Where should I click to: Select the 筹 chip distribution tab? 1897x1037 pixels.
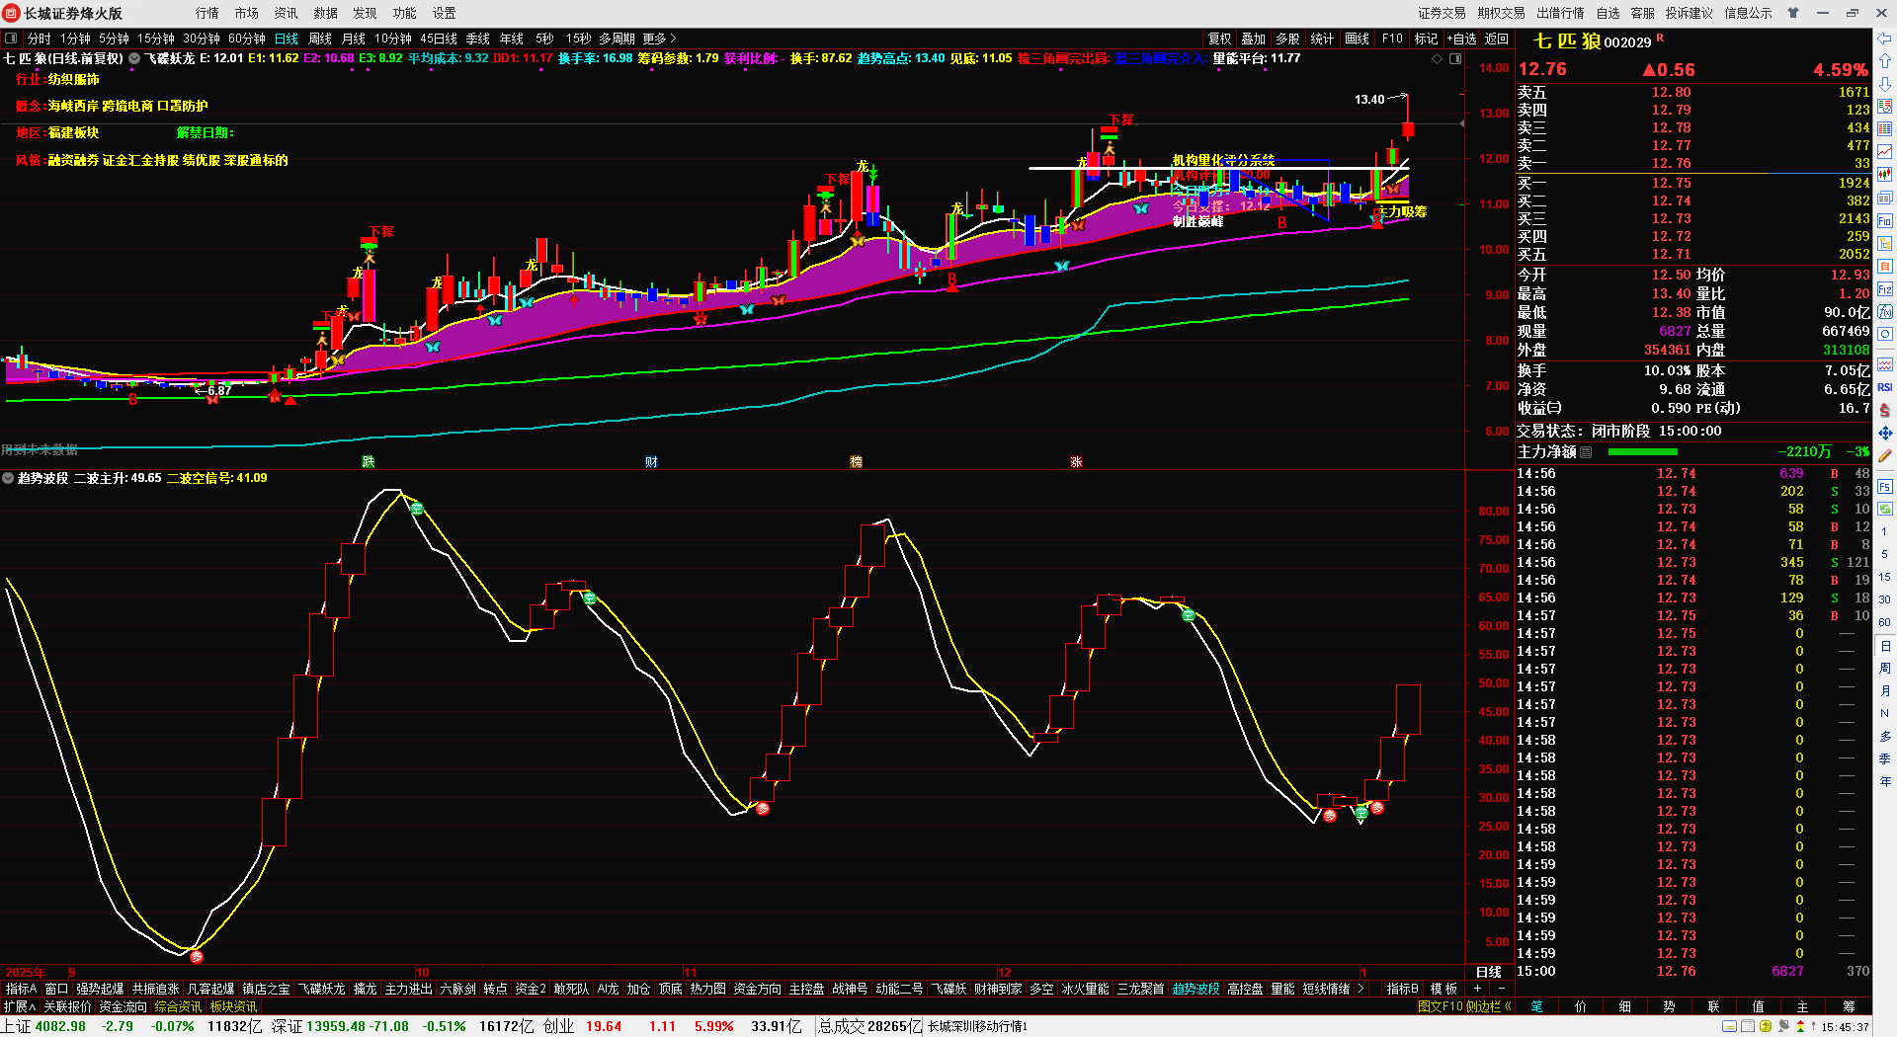point(1849,1006)
